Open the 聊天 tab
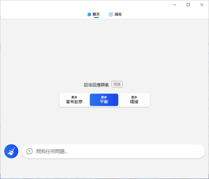This screenshot has width=209, height=179. [x=96, y=15]
